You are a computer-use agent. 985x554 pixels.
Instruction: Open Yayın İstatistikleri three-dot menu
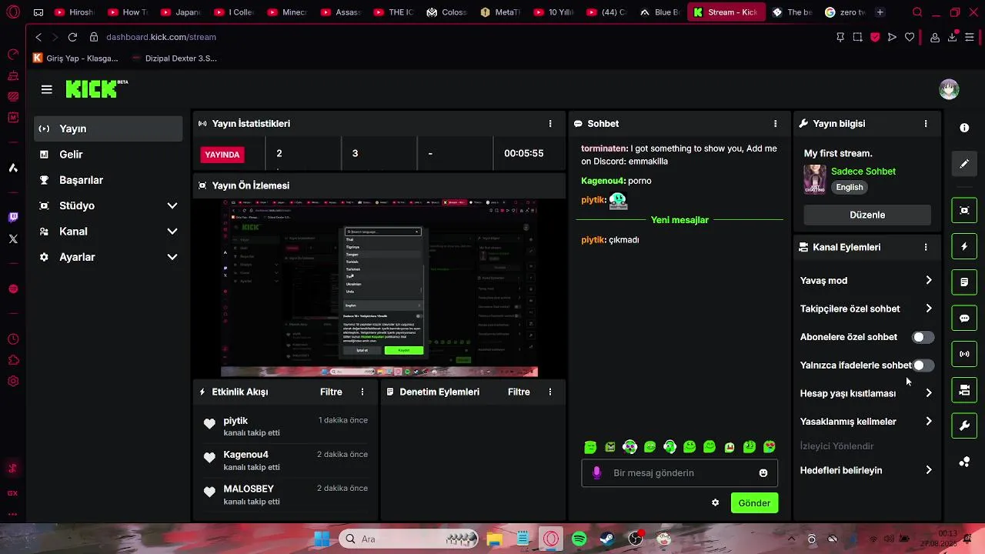pyautogui.click(x=549, y=123)
